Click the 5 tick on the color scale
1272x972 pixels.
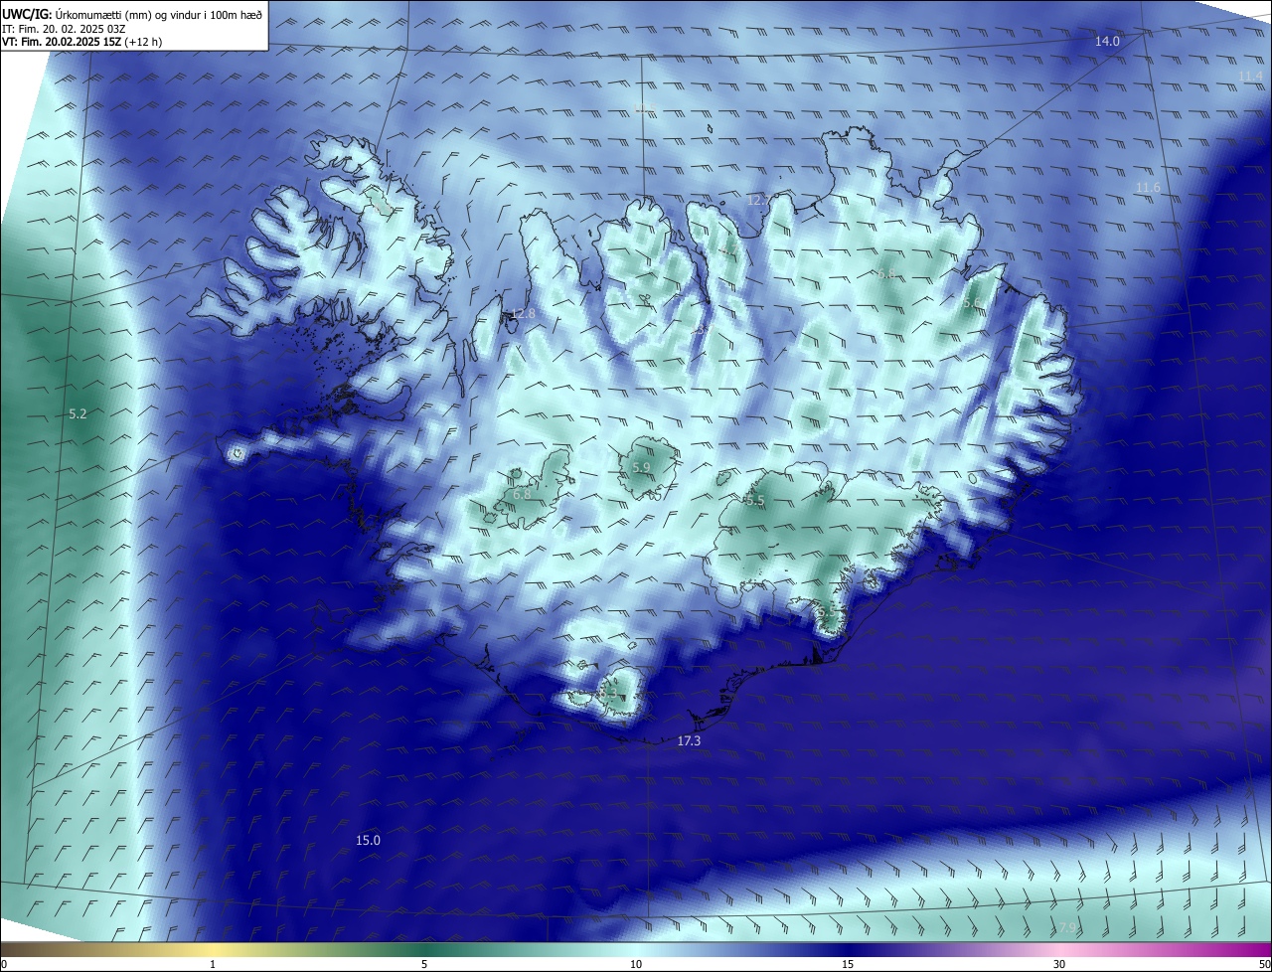coord(424,964)
